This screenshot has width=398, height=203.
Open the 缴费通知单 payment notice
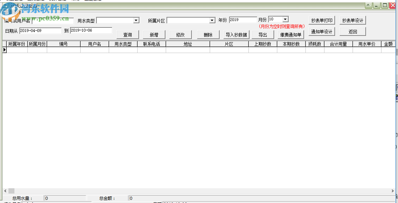pos(291,35)
